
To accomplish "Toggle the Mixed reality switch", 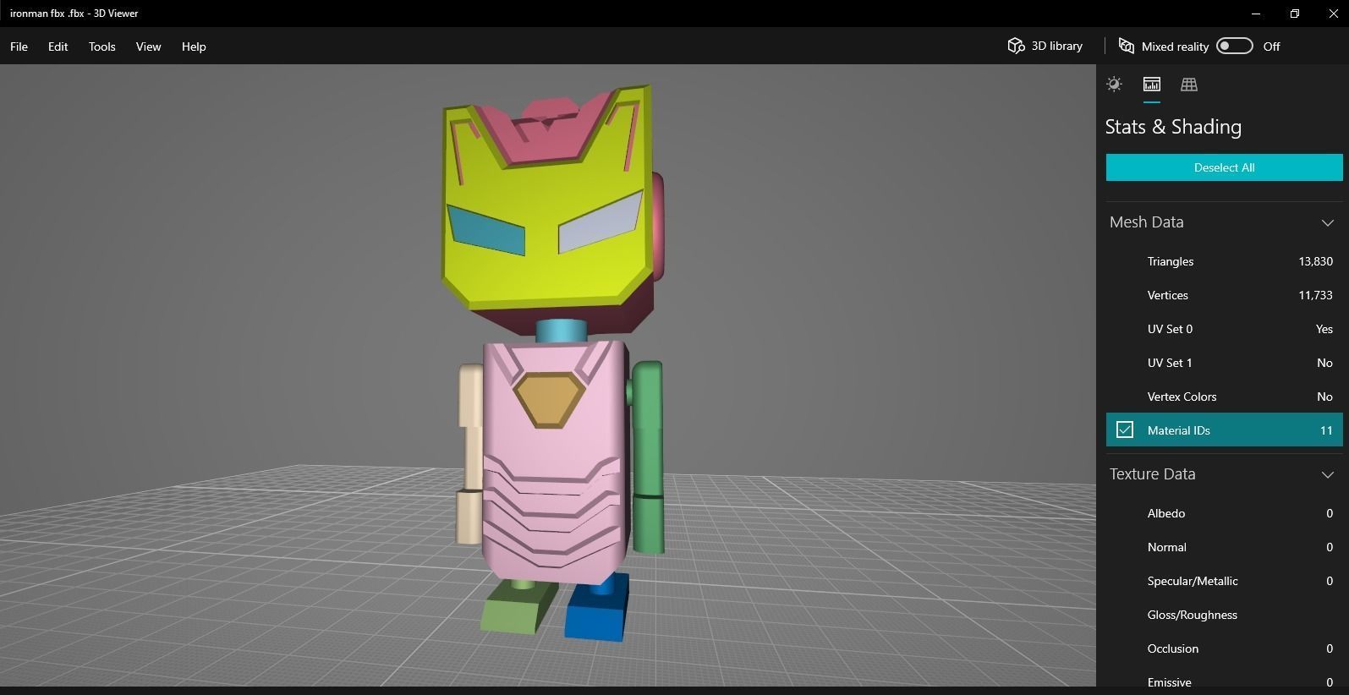I will pos(1234,46).
